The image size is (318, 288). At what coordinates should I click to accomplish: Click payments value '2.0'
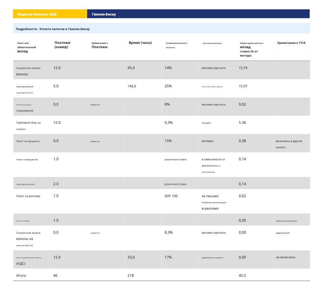click(x=56, y=184)
